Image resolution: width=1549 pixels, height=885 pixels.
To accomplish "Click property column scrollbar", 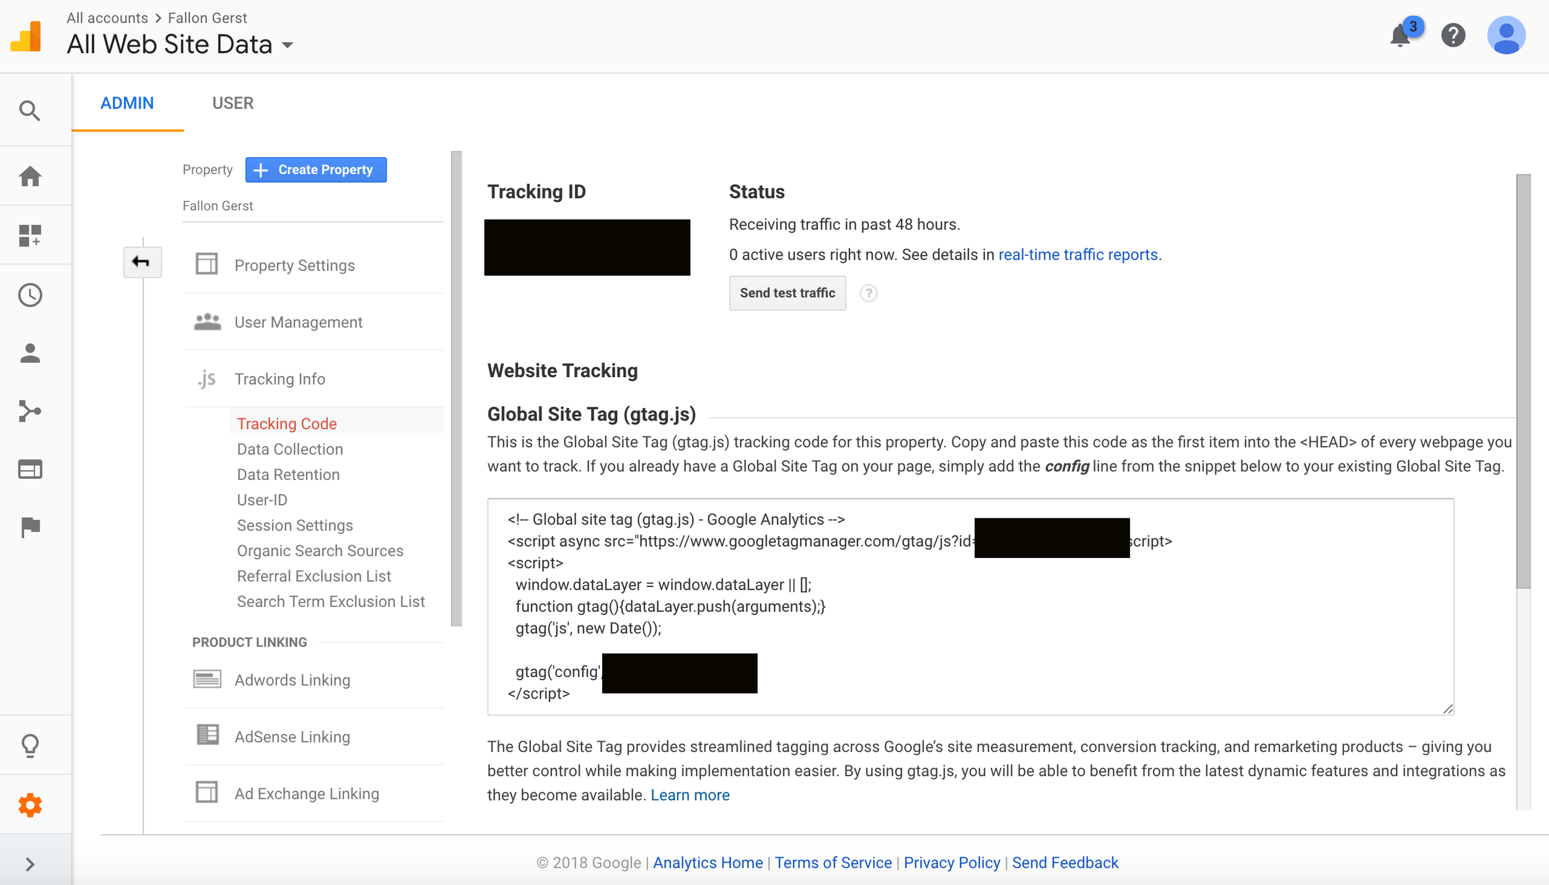I will 457,388.
